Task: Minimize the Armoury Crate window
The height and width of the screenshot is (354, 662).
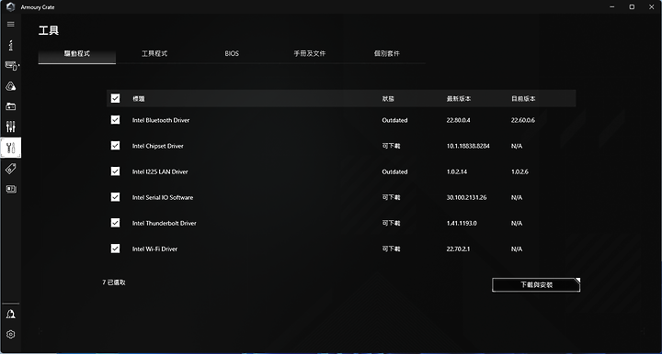Action: (x=612, y=7)
